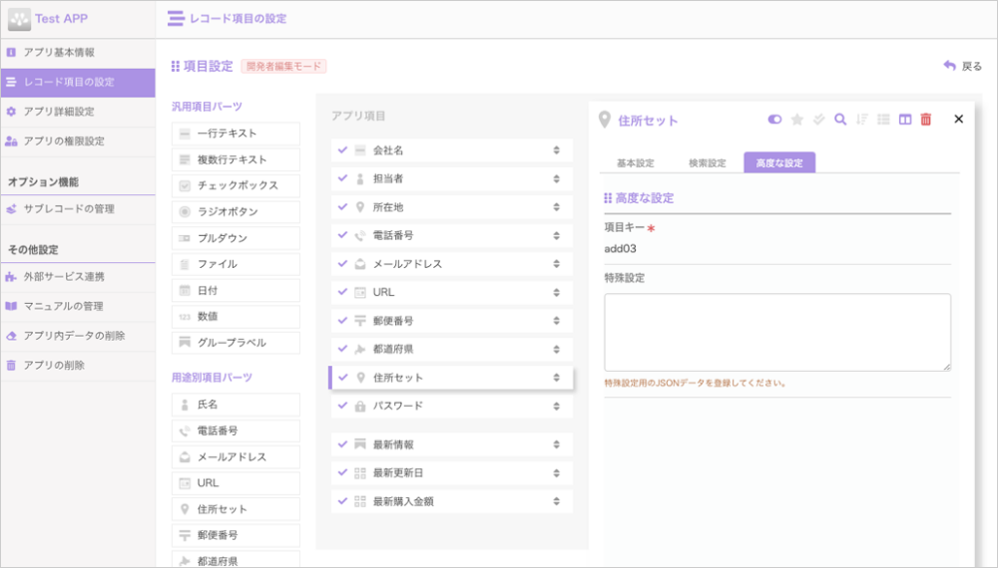Open レコード項目の設定 in the sidebar
Viewport: 998px width, 568px height.
(78, 82)
